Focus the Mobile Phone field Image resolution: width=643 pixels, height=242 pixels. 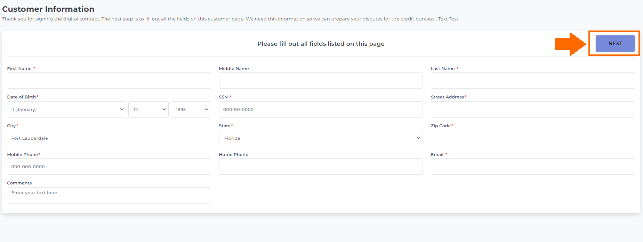[x=109, y=166]
